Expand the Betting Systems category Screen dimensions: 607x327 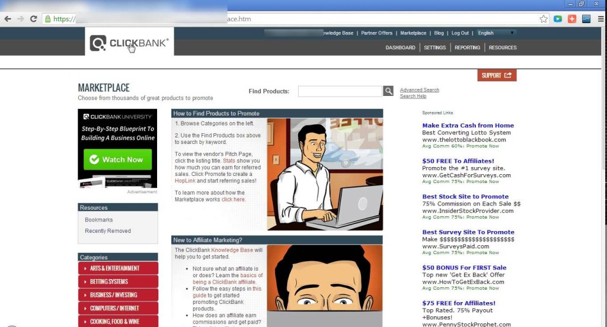pos(118,281)
